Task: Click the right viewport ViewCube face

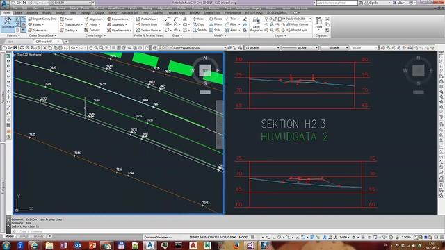Action: 419,71
